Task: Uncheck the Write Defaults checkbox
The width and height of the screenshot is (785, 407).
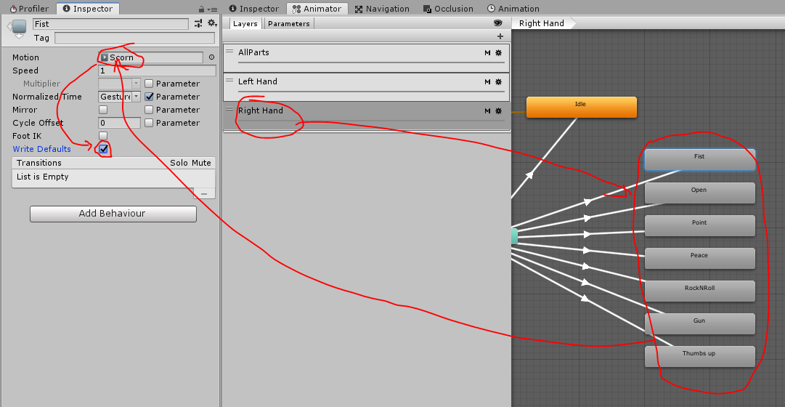Action: [x=104, y=149]
